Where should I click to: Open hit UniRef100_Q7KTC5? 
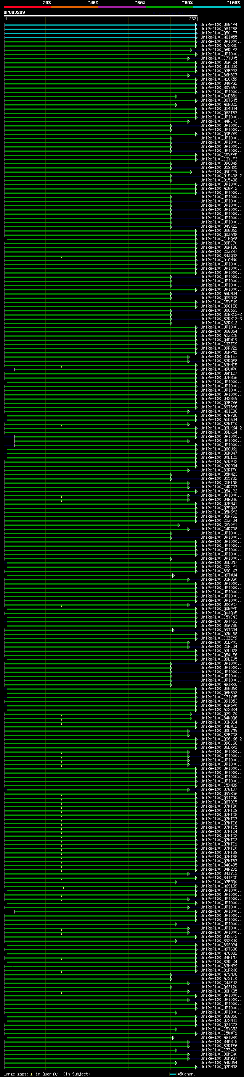219,827
